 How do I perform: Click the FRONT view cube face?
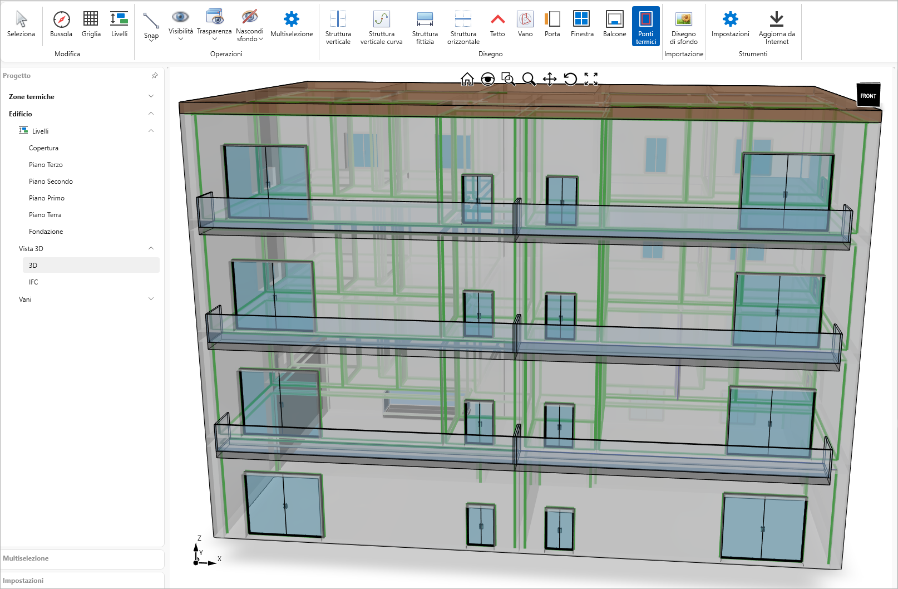(x=868, y=96)
